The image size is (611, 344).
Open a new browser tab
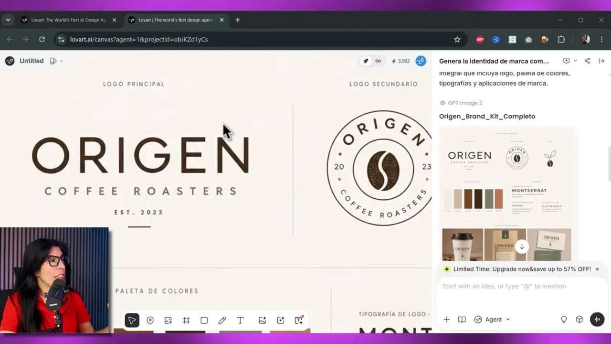pos(238,20)
